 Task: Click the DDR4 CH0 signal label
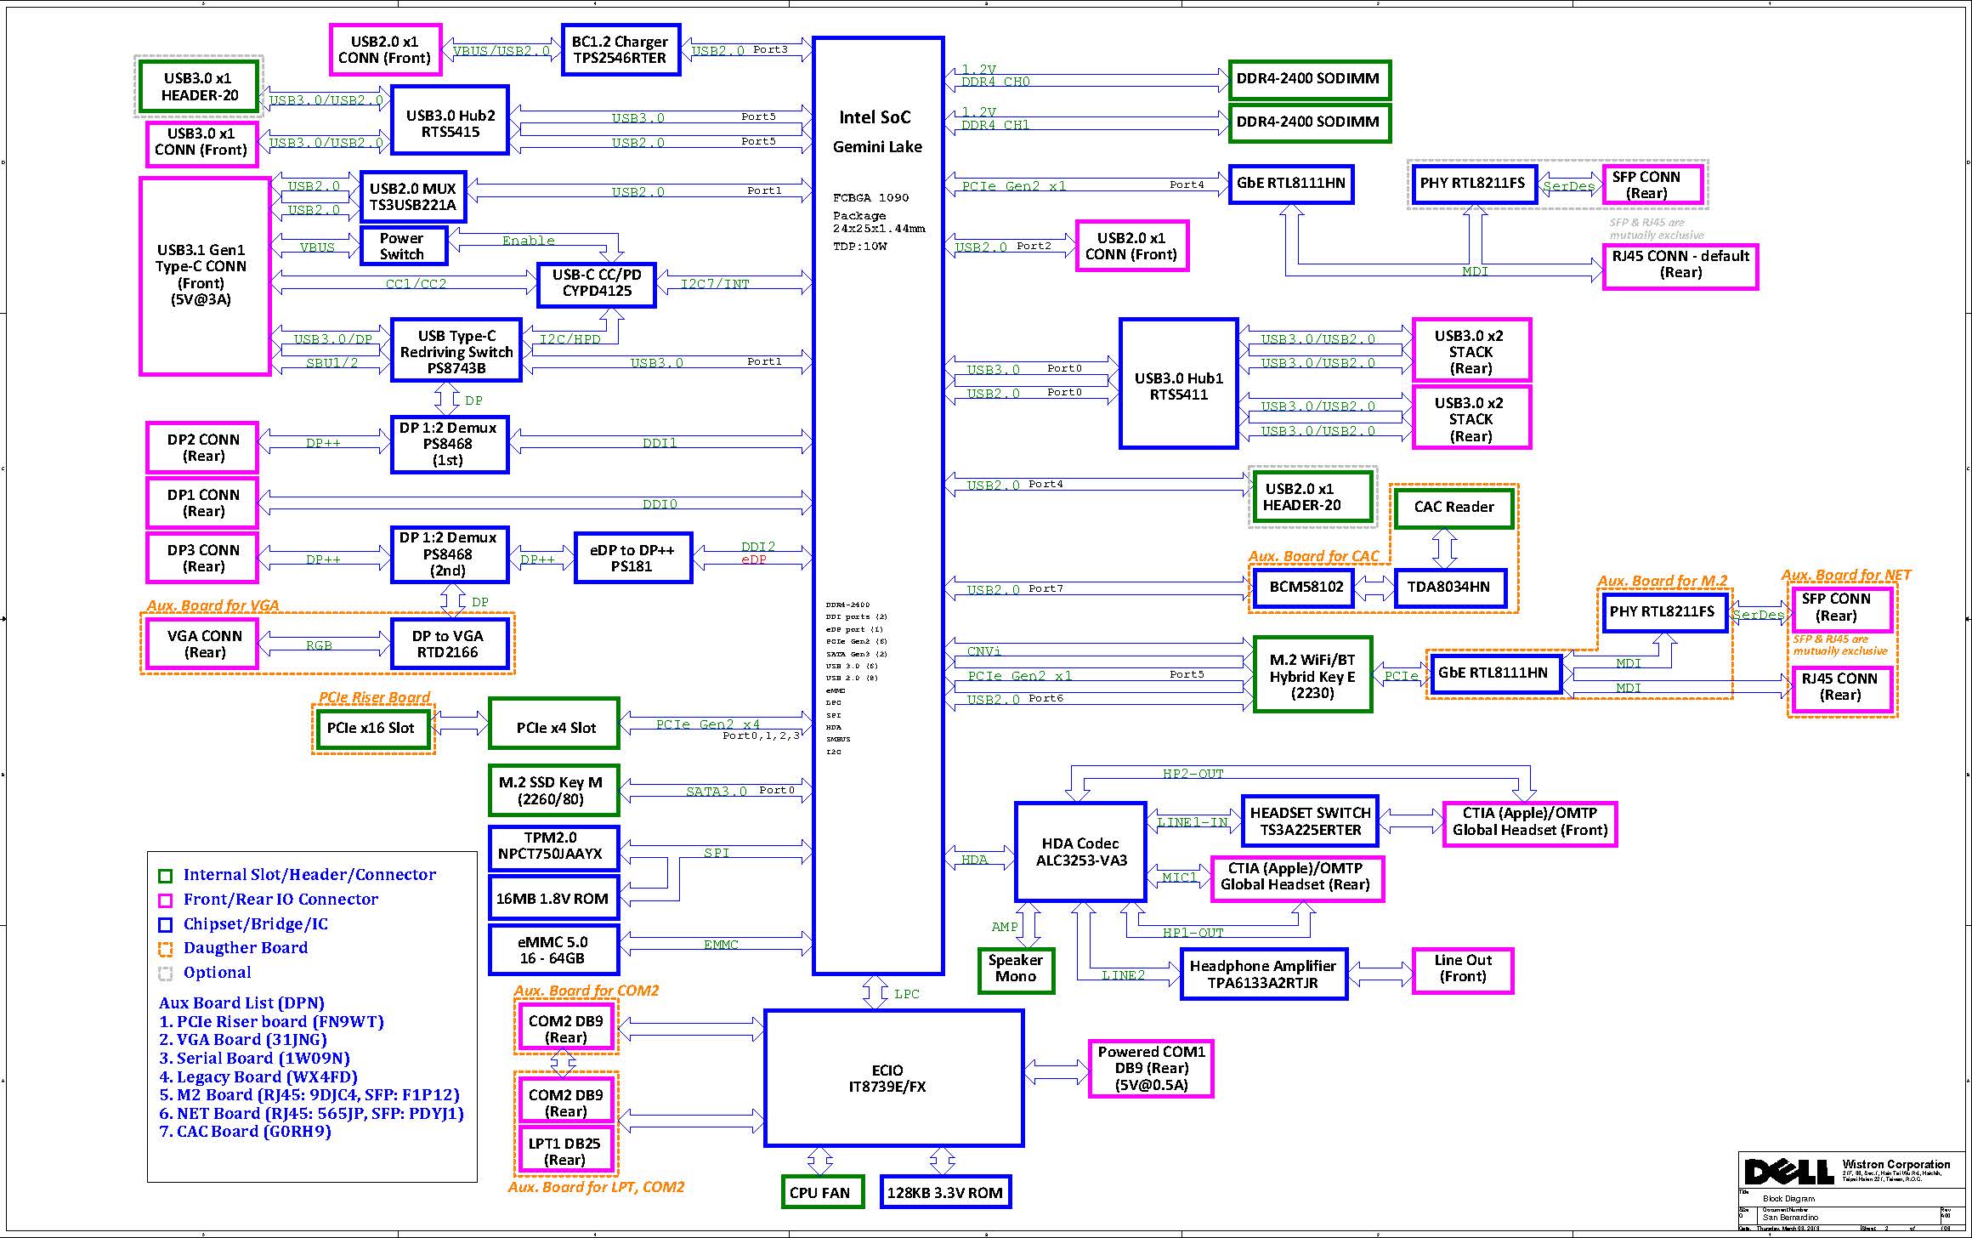click(x=995, y=82)
